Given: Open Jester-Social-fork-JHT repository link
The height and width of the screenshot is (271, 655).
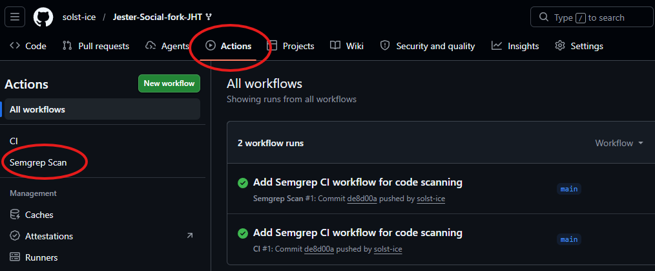Looking at the screenshot, I should coord(158,17).
